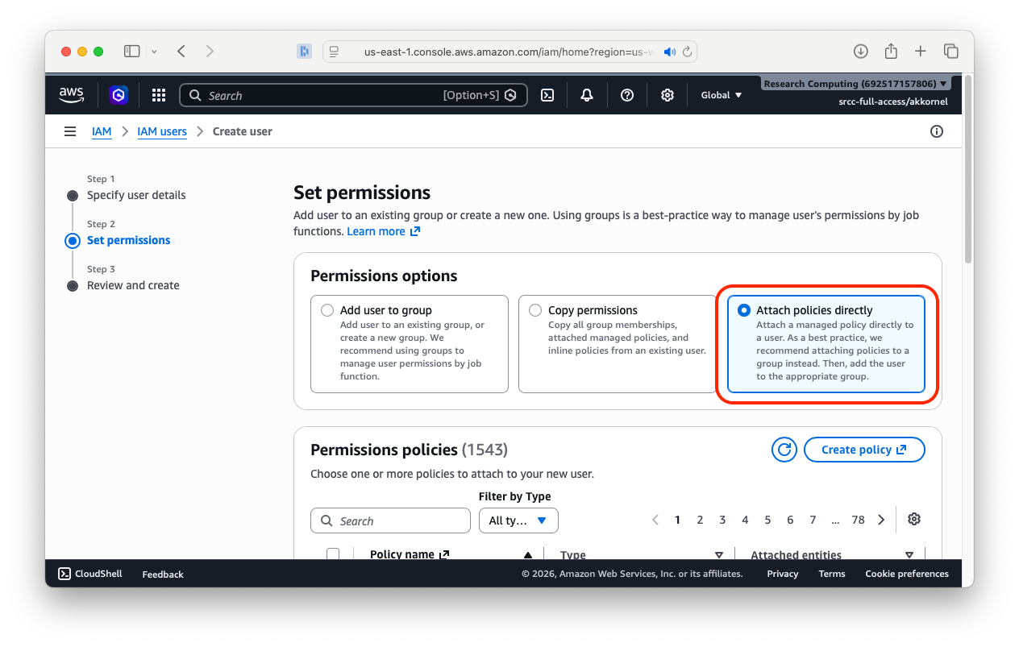Click the Step 1 Specify user details
1019x647 pixels.
[136, 195]
